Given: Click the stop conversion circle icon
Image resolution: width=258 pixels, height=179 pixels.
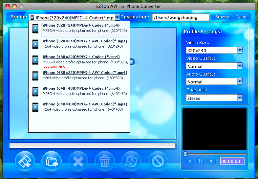Looking at the screenshot, I should pyautogui.click(x=158, y=161).
